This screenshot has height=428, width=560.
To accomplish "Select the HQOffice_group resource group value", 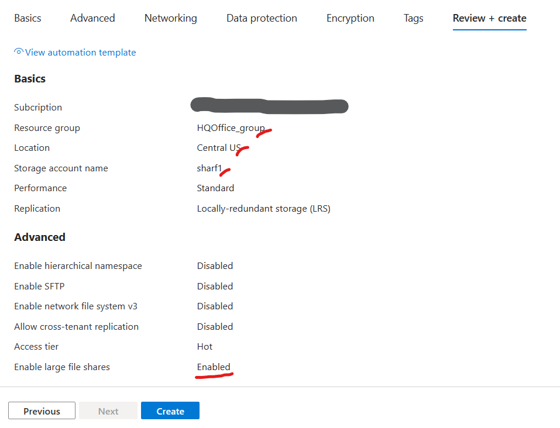I will (231, 128).
